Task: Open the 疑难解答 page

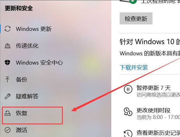Action: click(x=56, y=96)
